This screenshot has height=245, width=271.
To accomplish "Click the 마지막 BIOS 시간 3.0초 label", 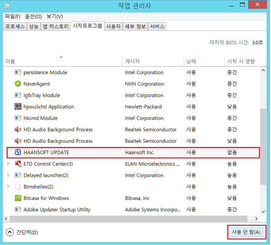I will [236, 42].
